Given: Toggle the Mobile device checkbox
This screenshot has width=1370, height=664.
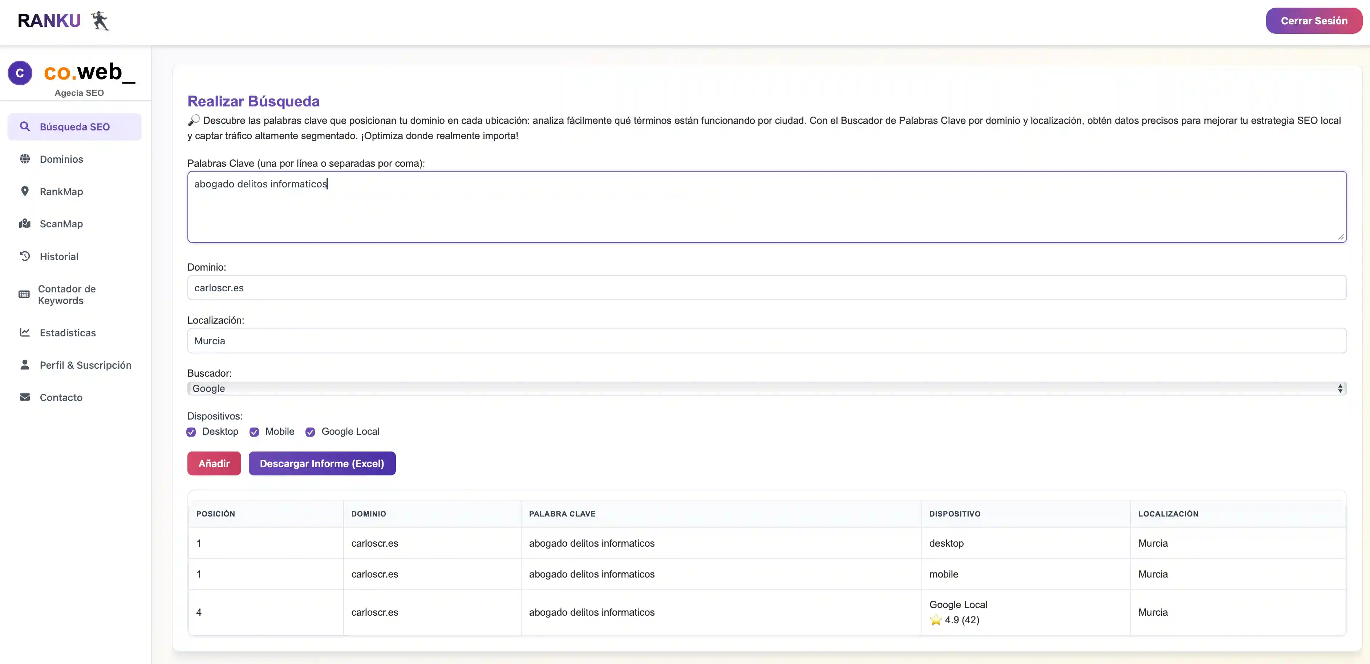Looking at the screenshot, I should [254, 432].
